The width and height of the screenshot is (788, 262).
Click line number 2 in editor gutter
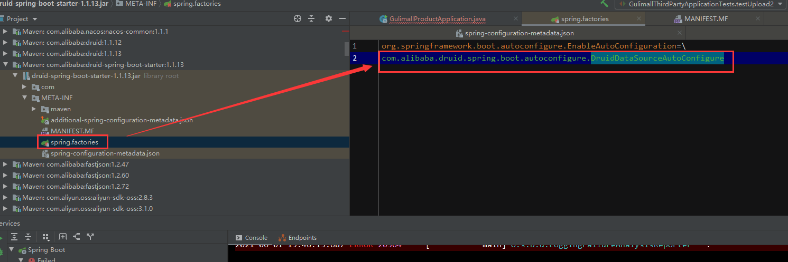click(355, 58)
